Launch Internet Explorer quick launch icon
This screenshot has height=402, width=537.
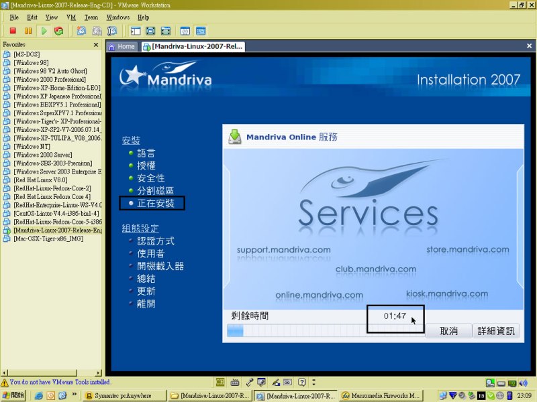coord(39,396)
